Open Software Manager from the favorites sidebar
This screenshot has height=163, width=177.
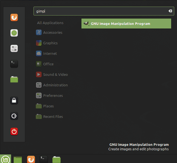[x=14, y=33]
